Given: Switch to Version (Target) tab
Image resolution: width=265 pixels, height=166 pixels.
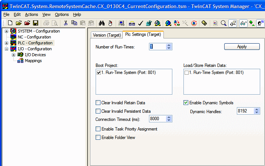Looking at the screenshot, I should click(x=107, y=35).
